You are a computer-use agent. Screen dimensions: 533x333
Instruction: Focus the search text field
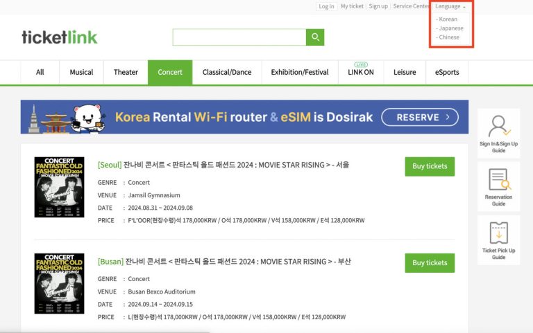tap(239, 37)
